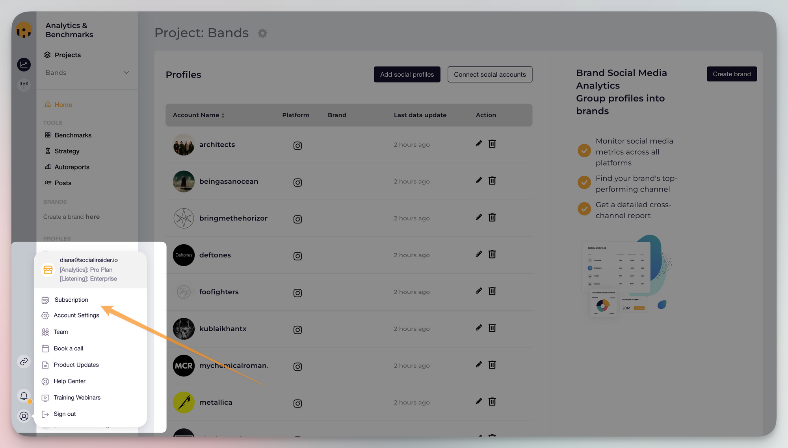
Task: Click architects profile avatar
Action: pyautogui.click(x=184, y=145)
